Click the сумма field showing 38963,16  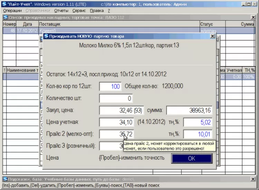pos(189,110)
